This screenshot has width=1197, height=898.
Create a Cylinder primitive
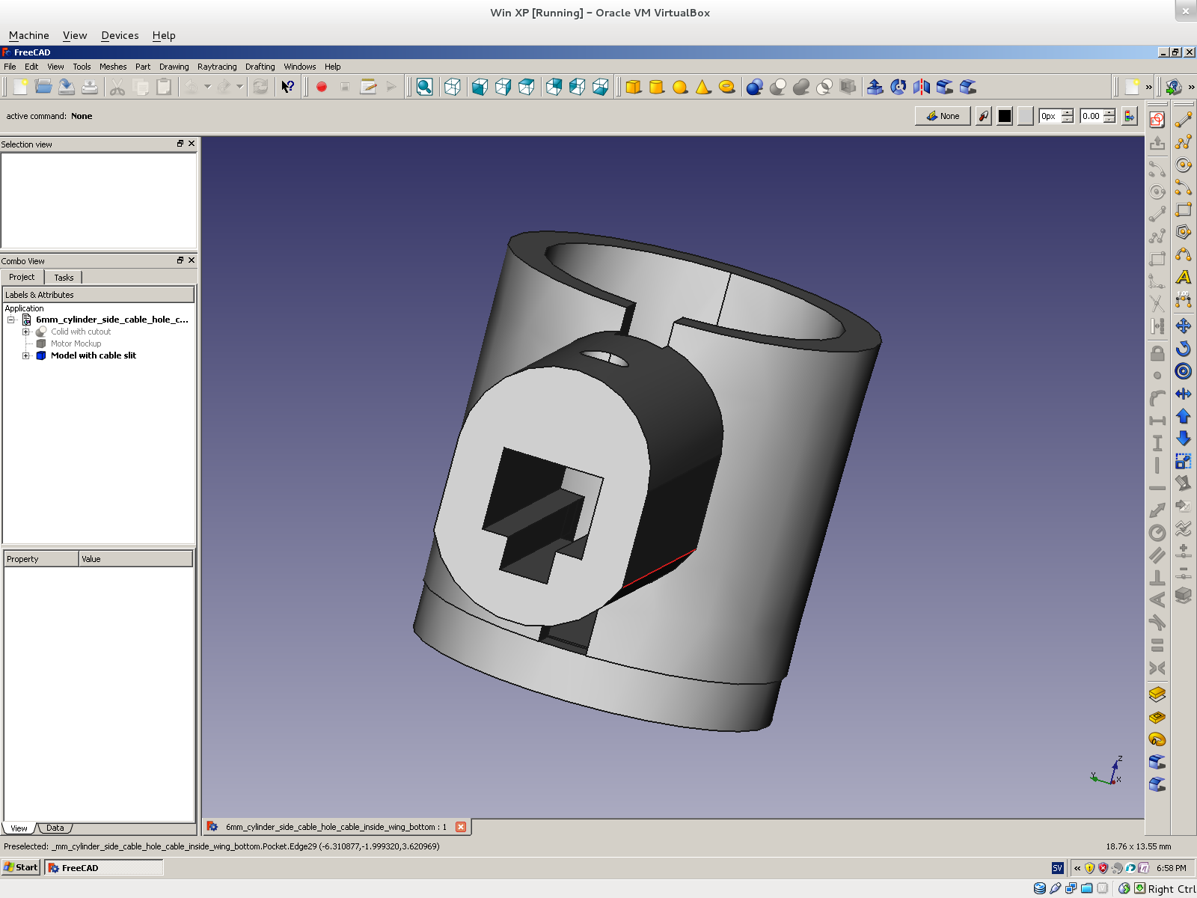(657, 87)
